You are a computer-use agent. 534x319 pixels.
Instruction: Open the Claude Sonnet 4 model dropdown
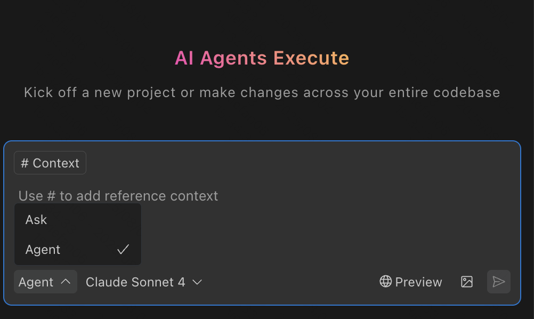pyautogui.click(x=144, y=282)
